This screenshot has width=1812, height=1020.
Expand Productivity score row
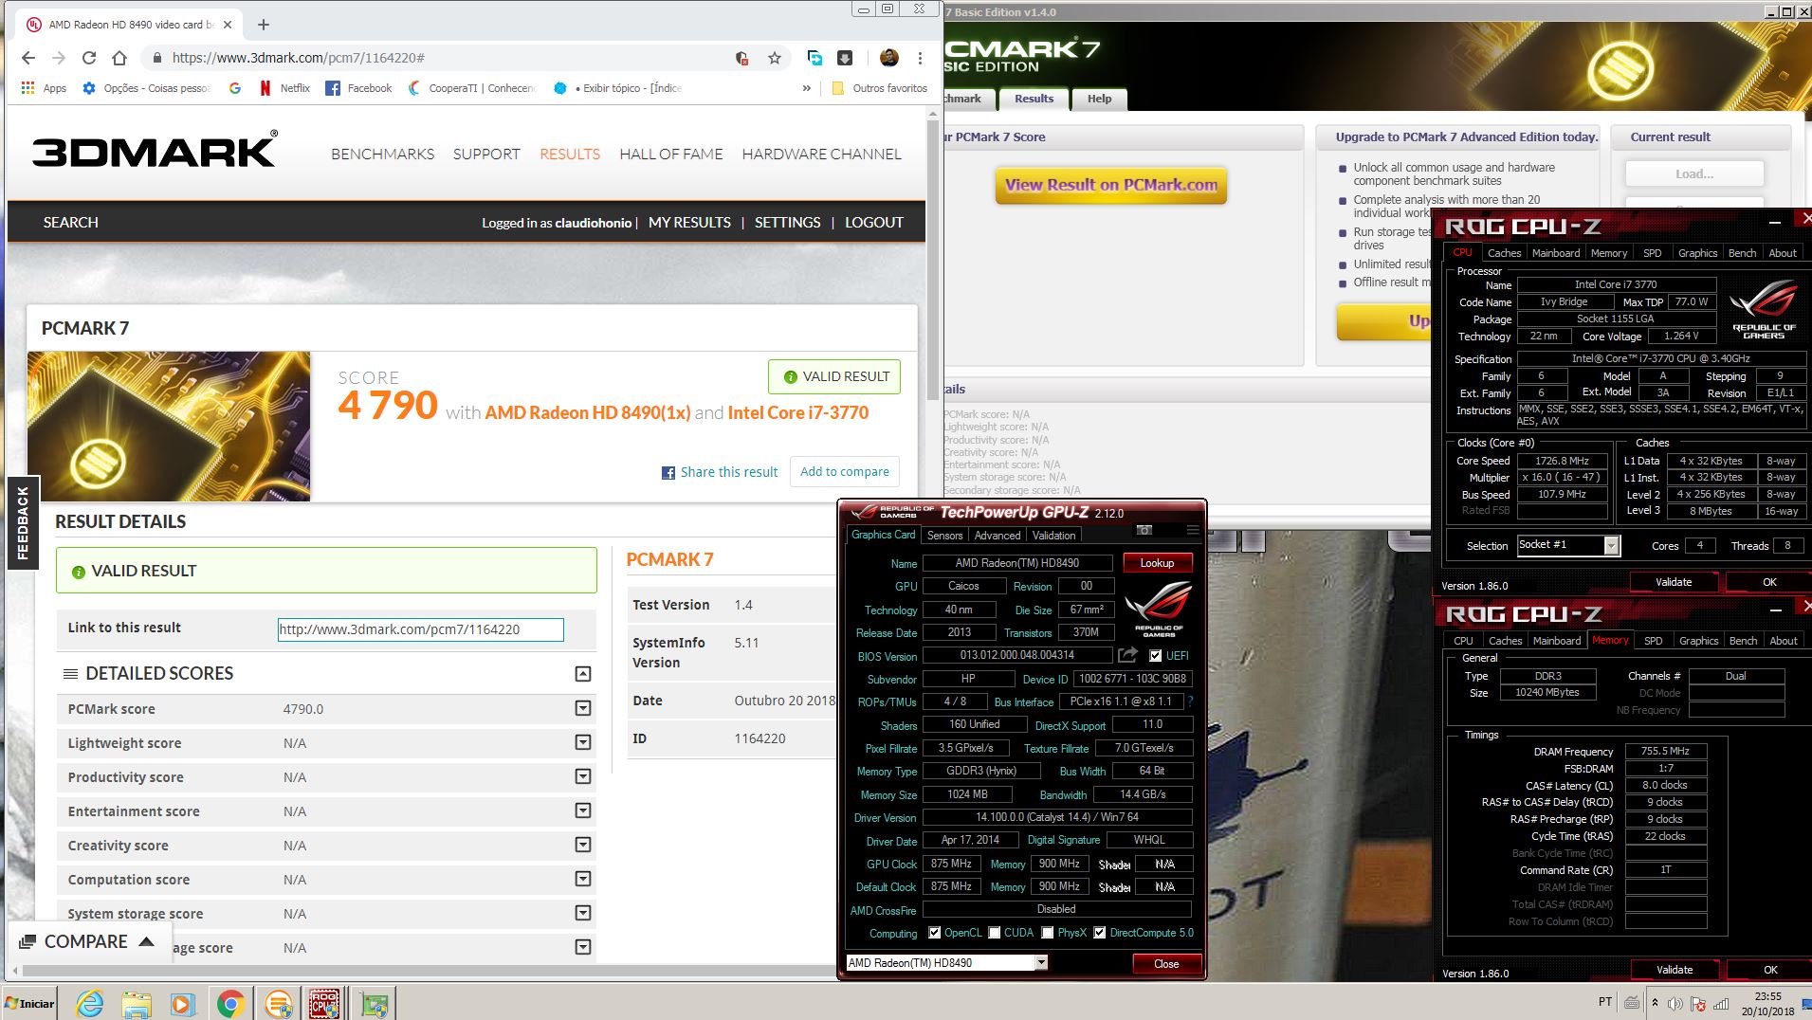coord(583,776)
